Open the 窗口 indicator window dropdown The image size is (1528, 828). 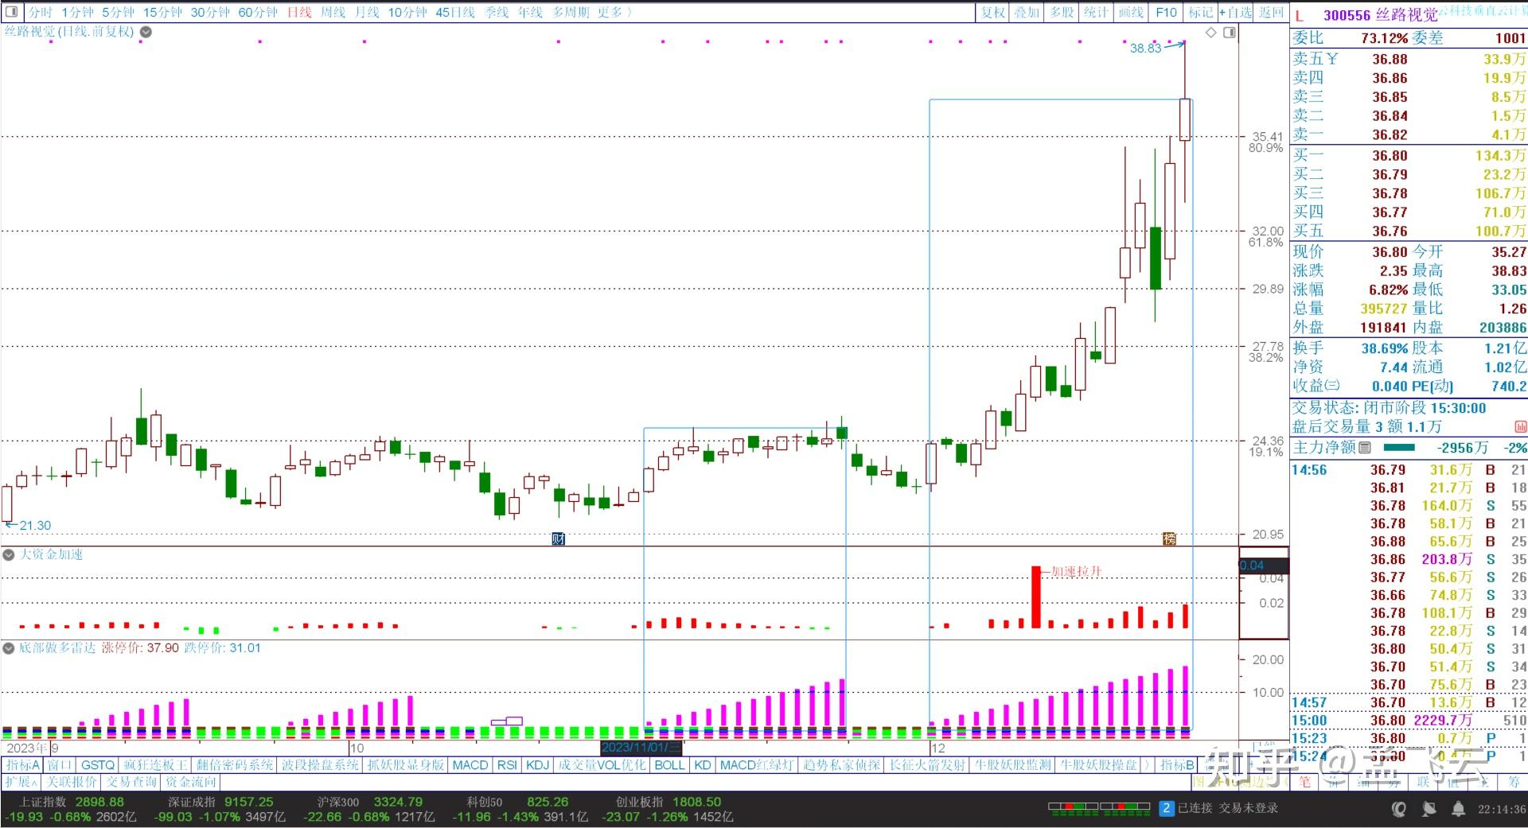60,765
